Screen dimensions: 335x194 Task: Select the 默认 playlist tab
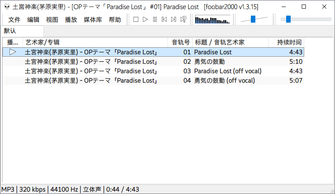[22, 31]
